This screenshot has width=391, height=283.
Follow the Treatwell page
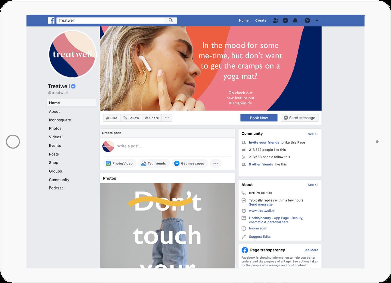[131, 118]
